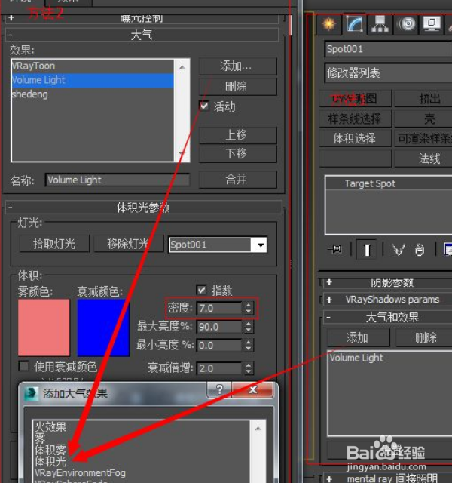Click the Remove Modifier trash icon
The height and width of the screenshot is (483, 452).
pyautogui.click(x=420, y=249)
